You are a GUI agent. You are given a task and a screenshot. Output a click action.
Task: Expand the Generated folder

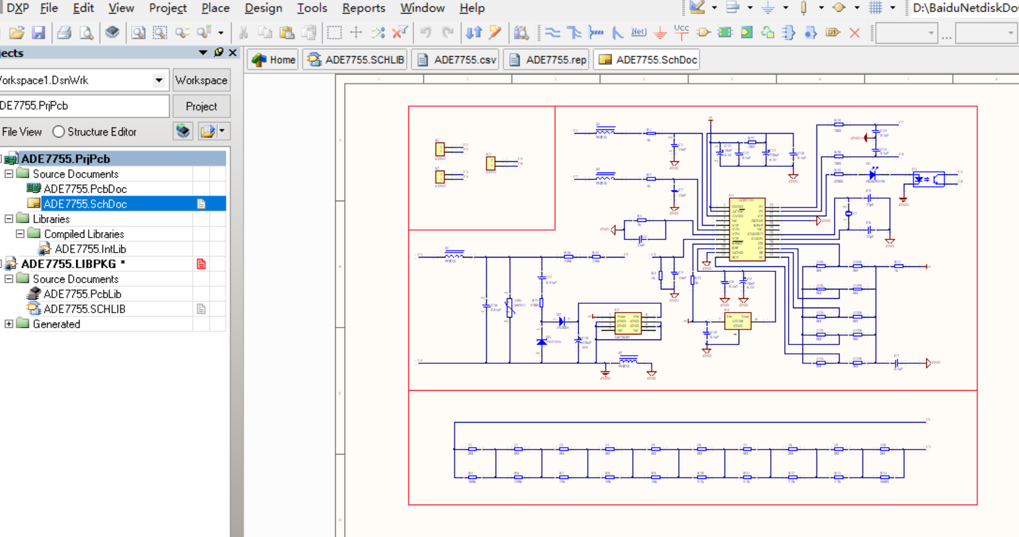[9, 324]
